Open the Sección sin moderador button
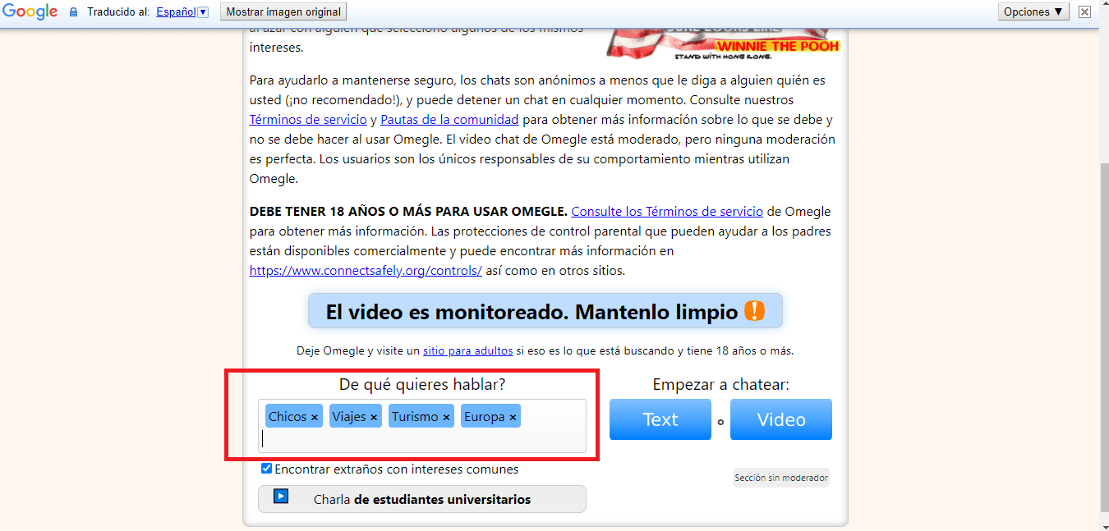The height and width of the screenshot is (531, 1109). tap(781, 478)
